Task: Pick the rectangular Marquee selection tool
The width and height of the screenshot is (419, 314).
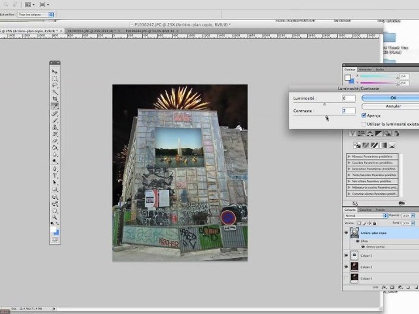Action: (55, 78)
